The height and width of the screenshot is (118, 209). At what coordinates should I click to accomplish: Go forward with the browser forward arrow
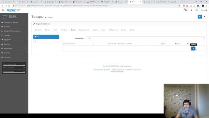click(x=6, y=6)
